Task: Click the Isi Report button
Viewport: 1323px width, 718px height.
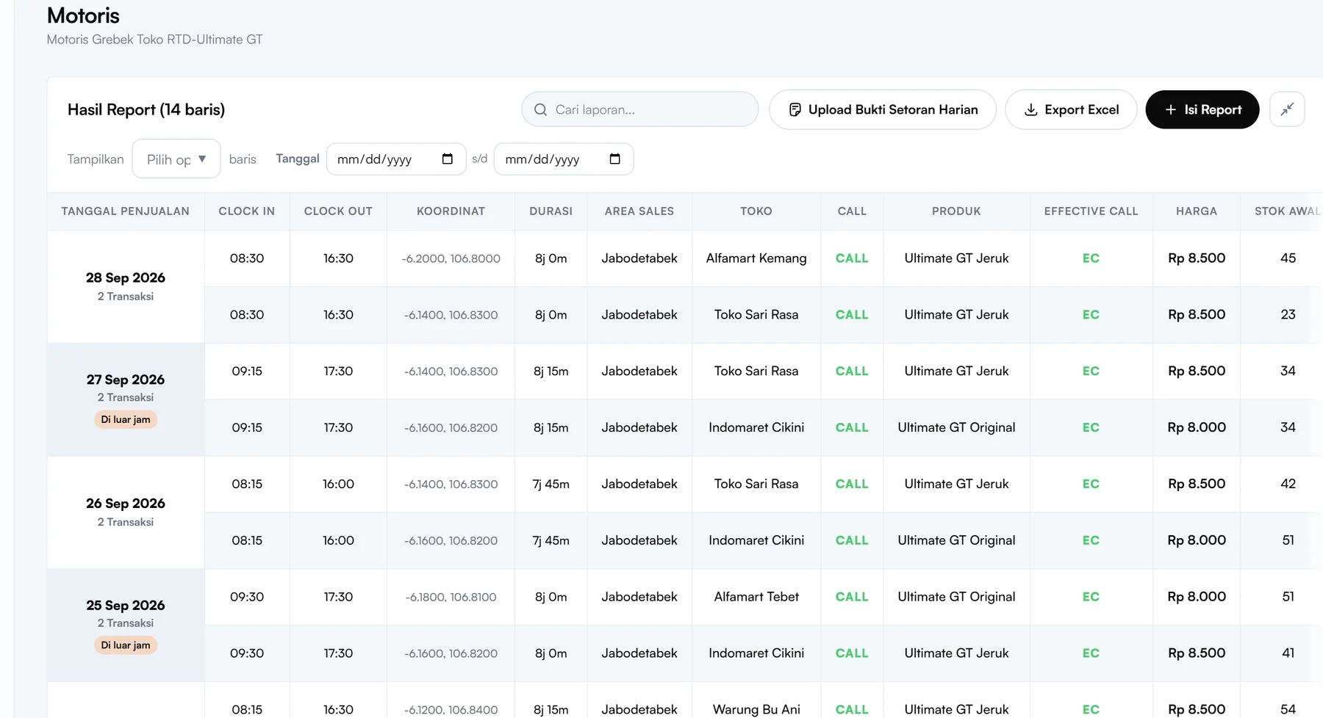Action: 1202,109
